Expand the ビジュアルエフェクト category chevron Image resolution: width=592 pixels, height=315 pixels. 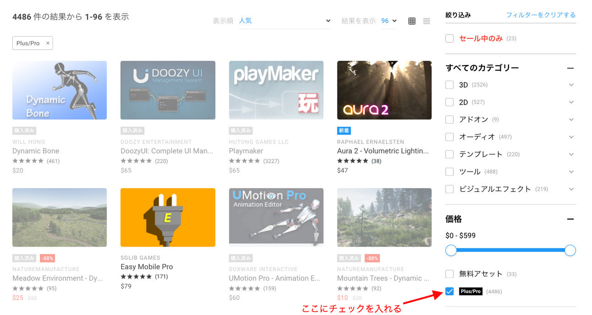(571, 189)
